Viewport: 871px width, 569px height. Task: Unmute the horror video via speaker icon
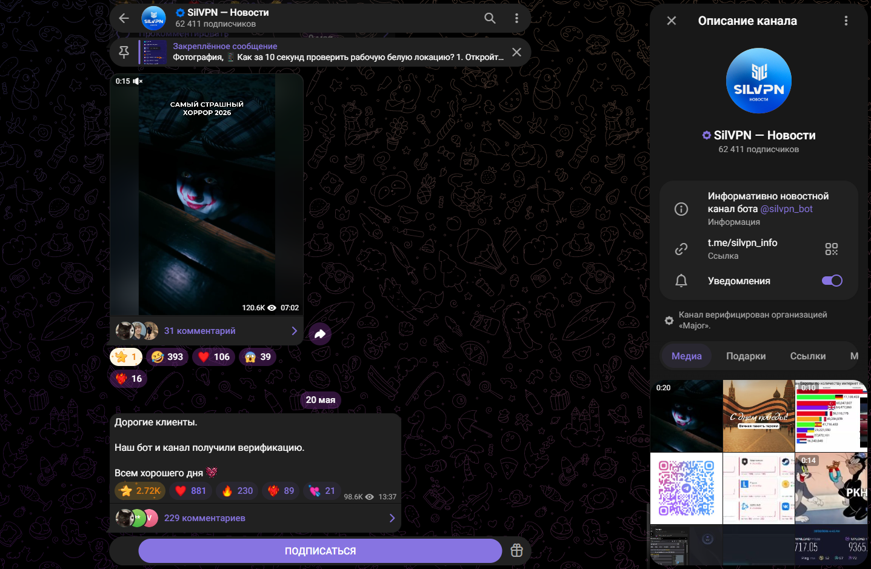(x=138, y=81)
